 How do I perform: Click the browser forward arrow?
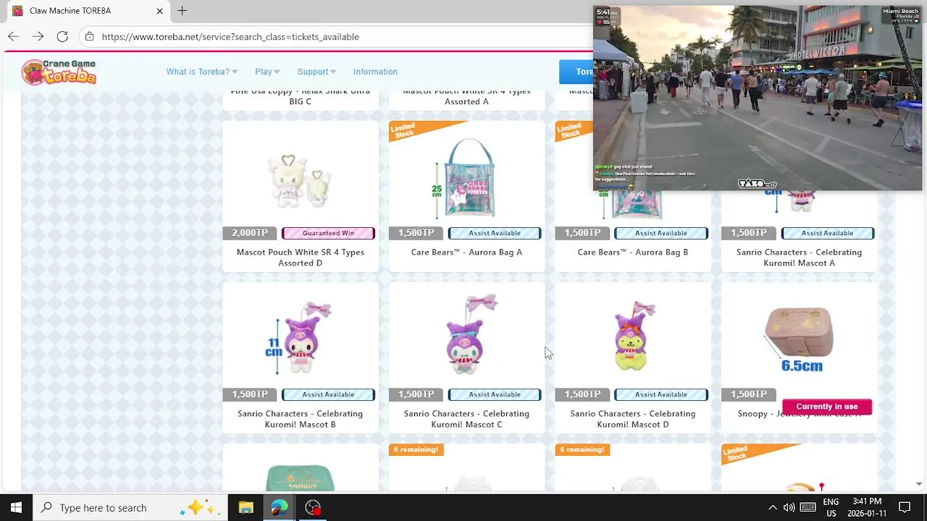coord(38,36)
